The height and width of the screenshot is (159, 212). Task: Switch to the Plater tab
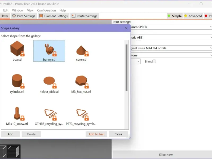click(x=5, y=16)
